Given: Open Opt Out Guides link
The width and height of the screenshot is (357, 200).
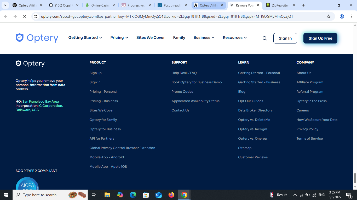Looking at the screenshot, I should point(251,101).
